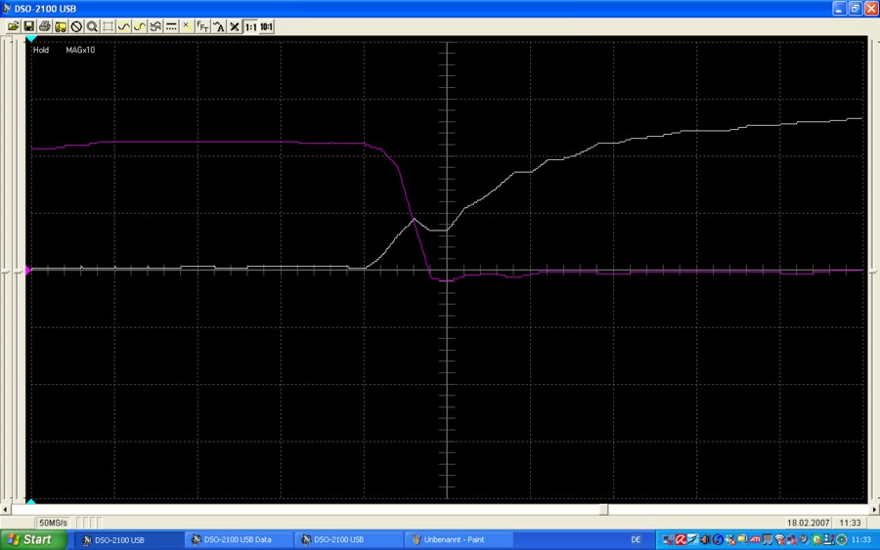880x550 pixels.
Task: Click the 18.02.2007 date in status bar
Action: 808,523
